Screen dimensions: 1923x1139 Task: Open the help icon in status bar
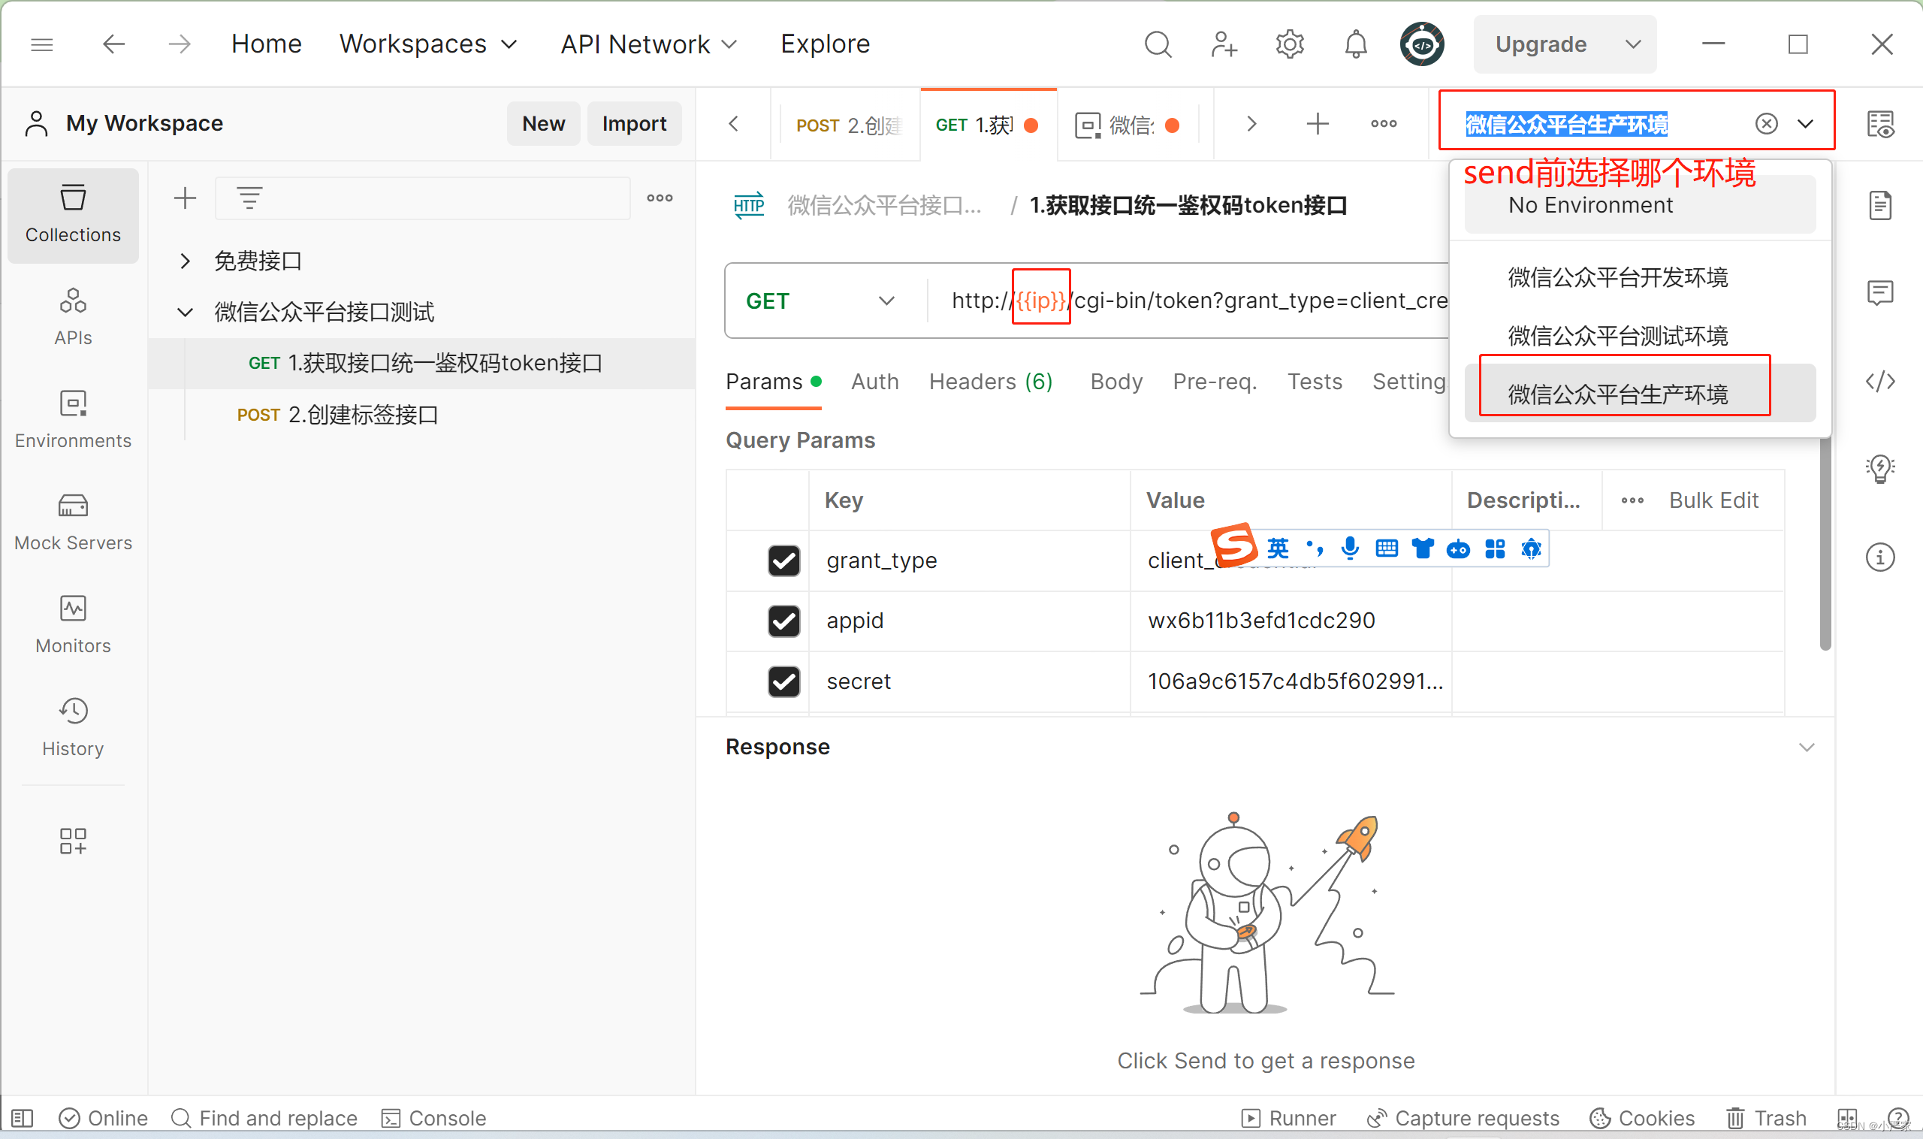click(x=1899, y=1118)
